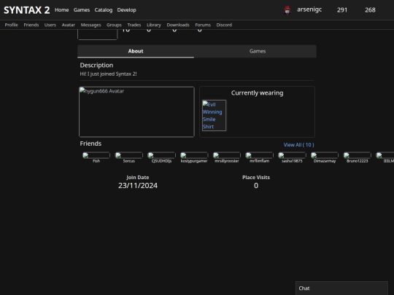Open friend Dimazarmay avatar thumbnail

click(325, 155)
